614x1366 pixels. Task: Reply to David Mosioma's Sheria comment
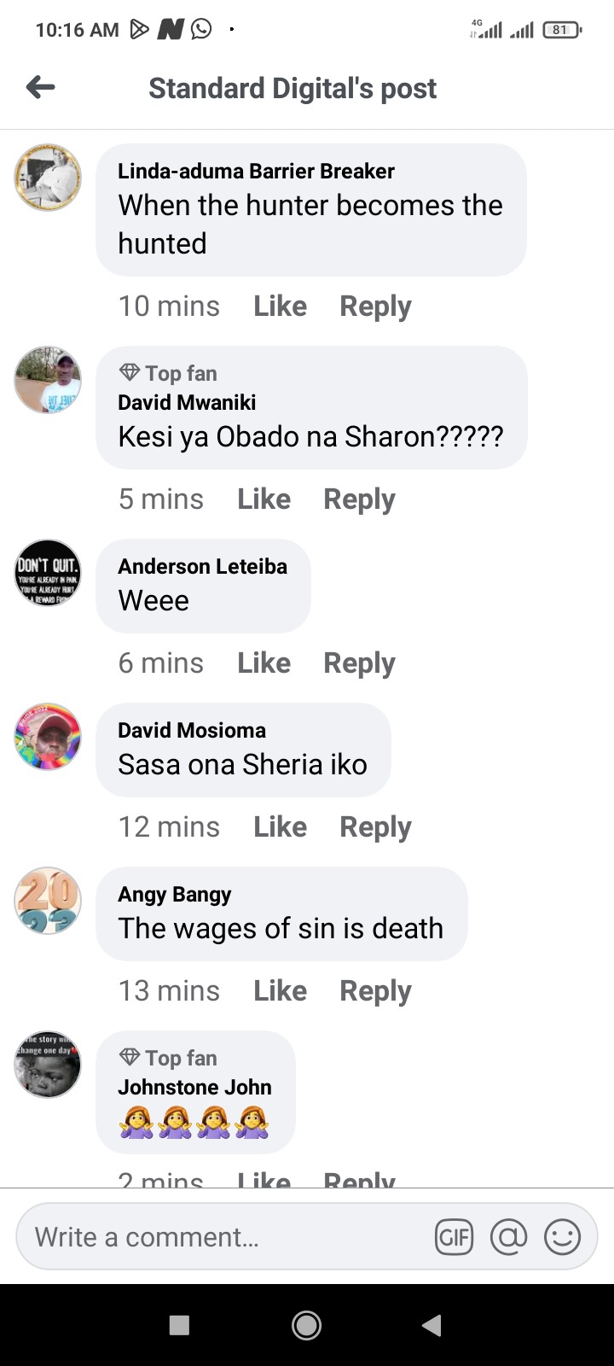coord(375,826)
